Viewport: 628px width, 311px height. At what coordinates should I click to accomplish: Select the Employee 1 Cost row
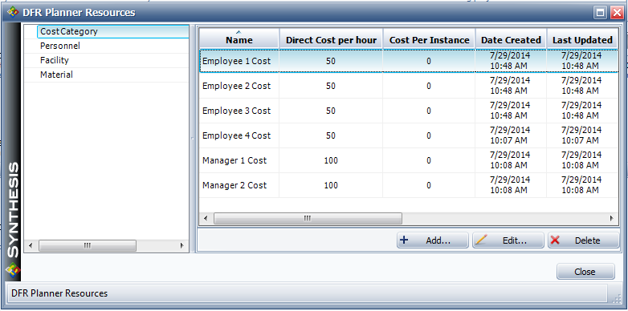409,61
